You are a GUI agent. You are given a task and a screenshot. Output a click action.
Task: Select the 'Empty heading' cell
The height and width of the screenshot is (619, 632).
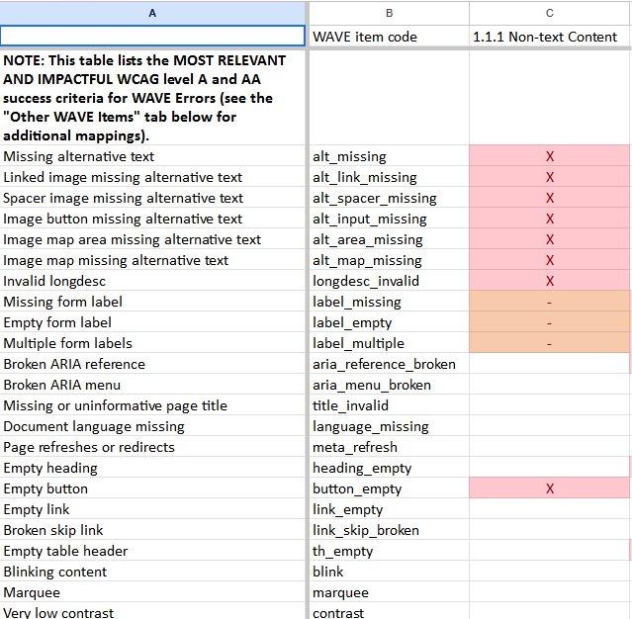(x=152, y=468)
